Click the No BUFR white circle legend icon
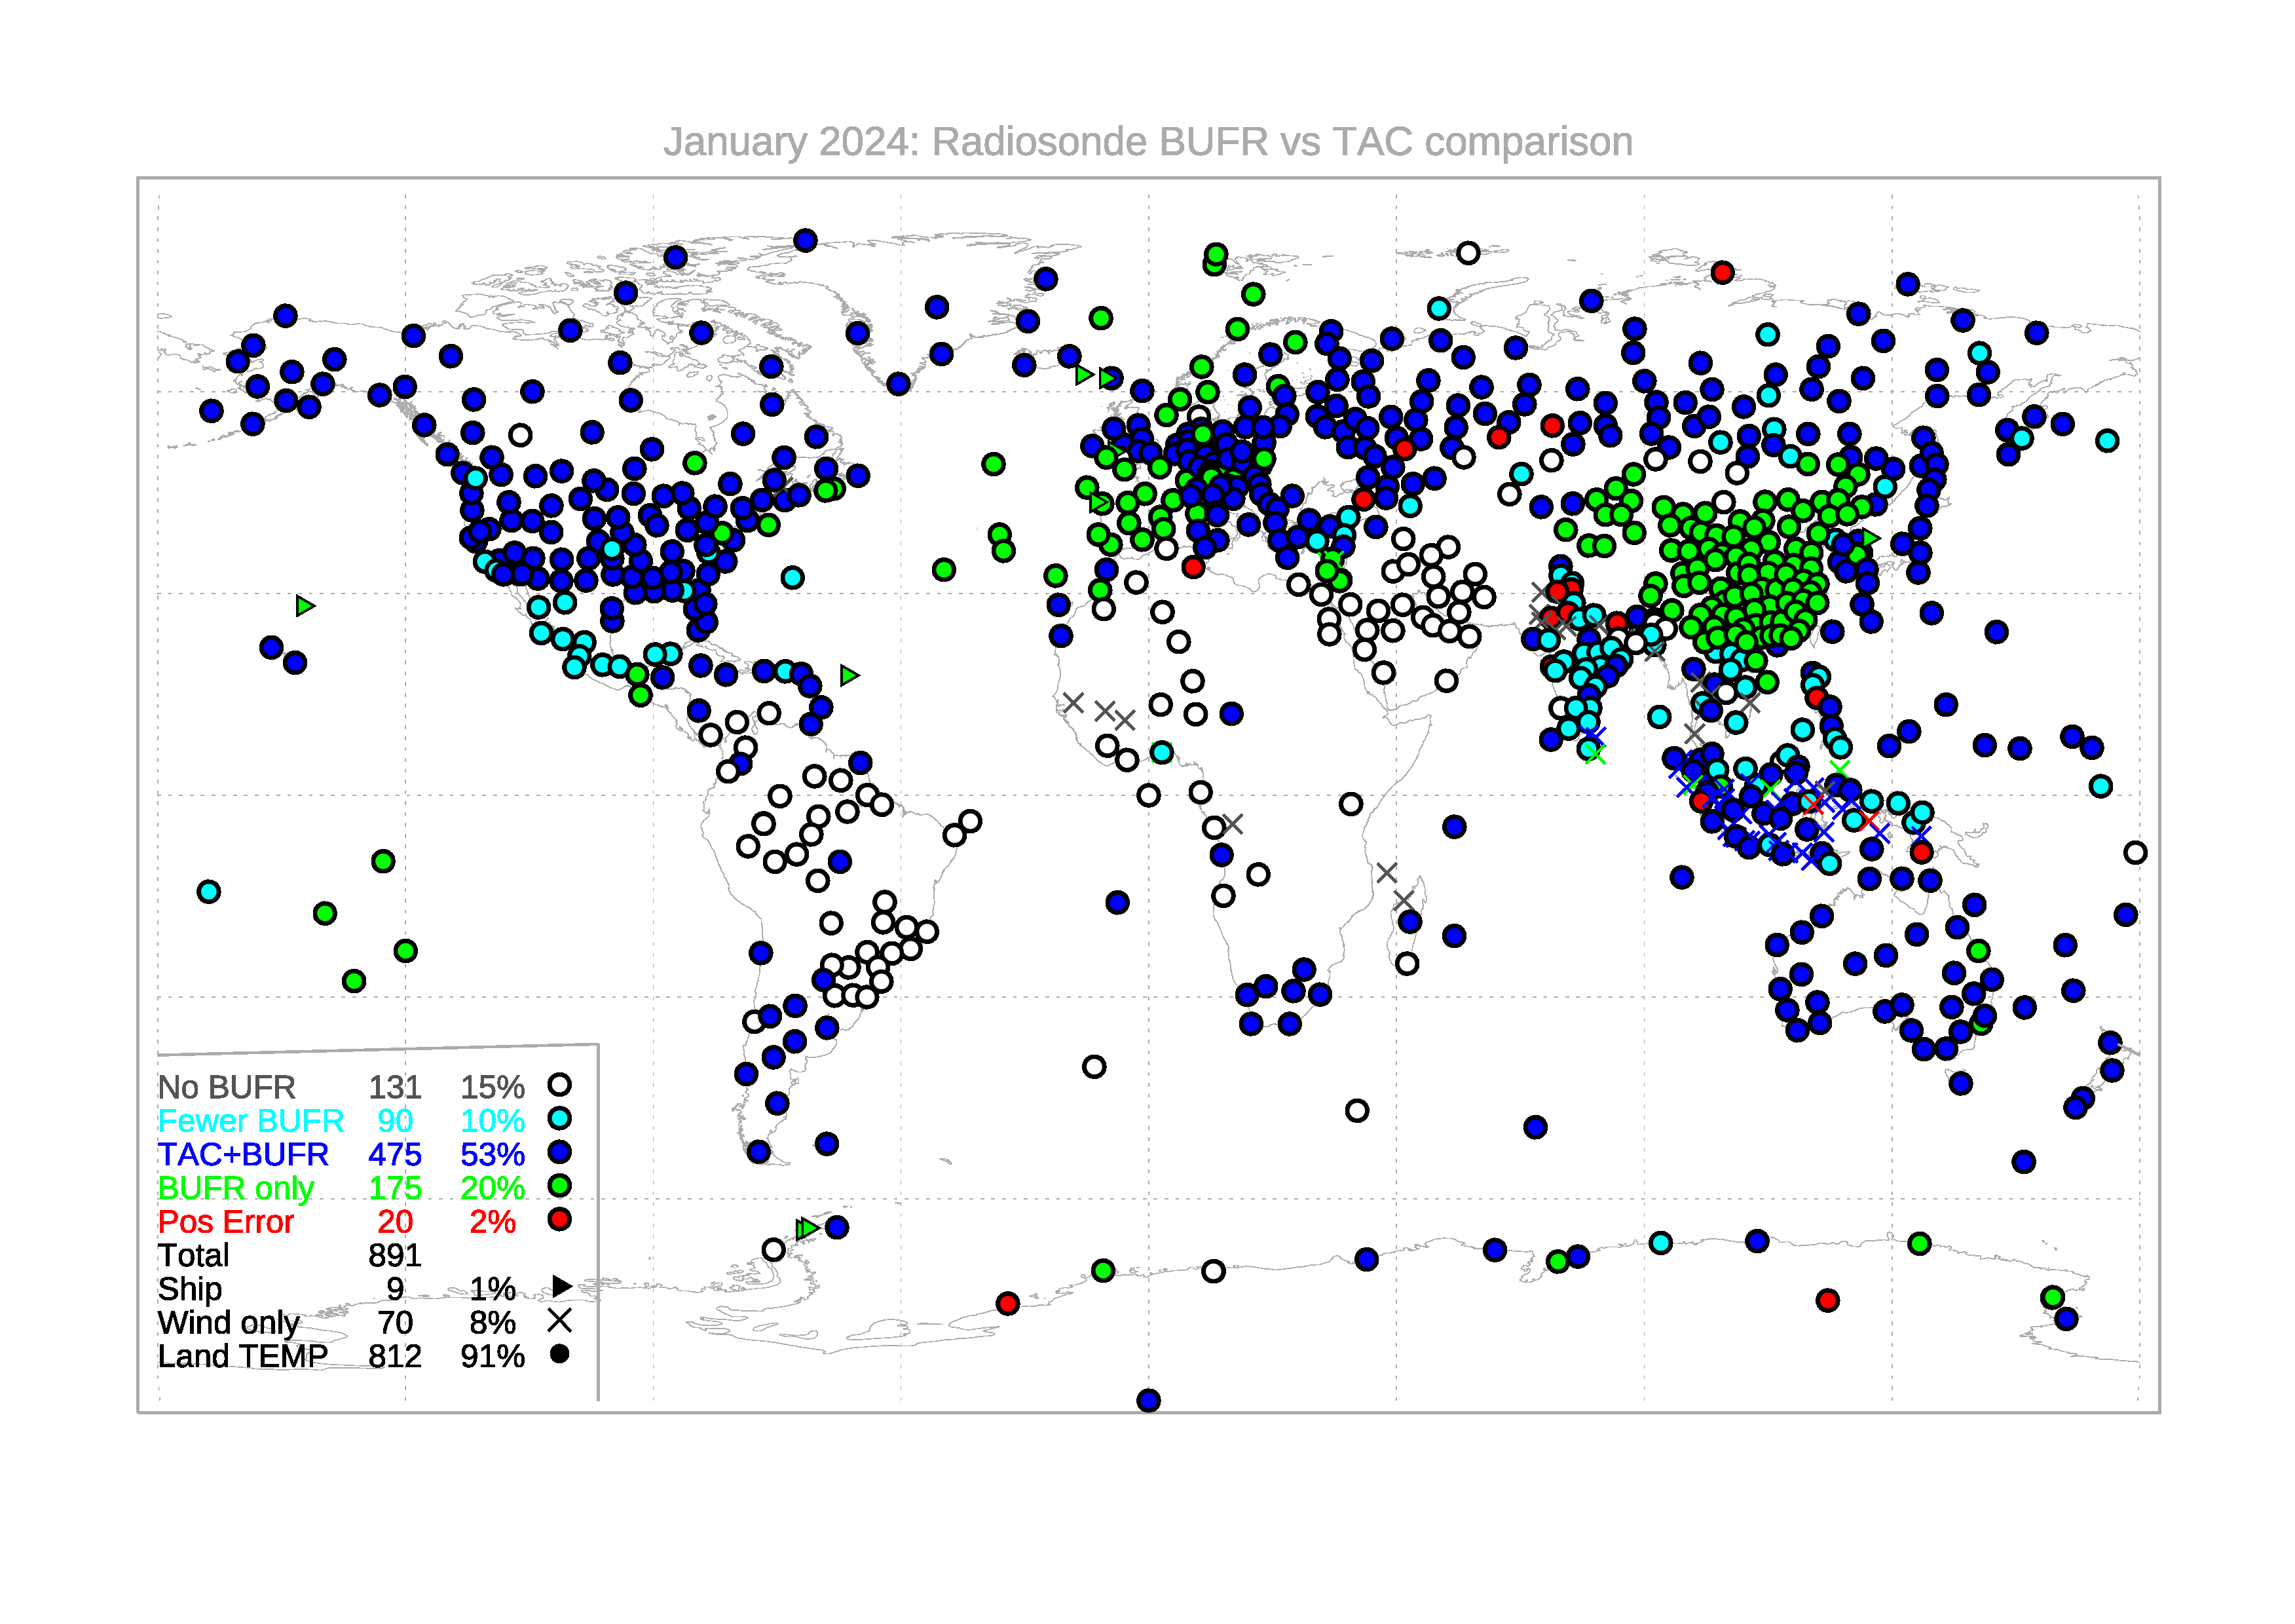 [560, 1085]
